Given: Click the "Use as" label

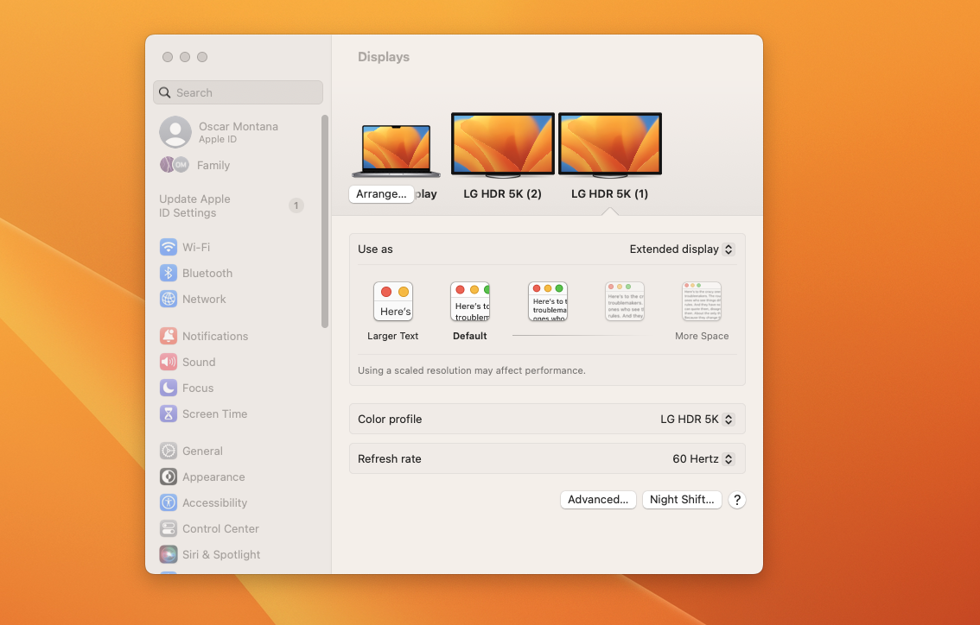Looking at the screenshot, I should 375,249.
